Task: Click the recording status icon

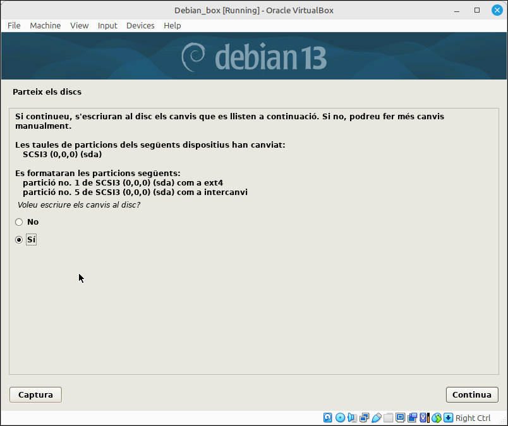Action: coord(413,418)
